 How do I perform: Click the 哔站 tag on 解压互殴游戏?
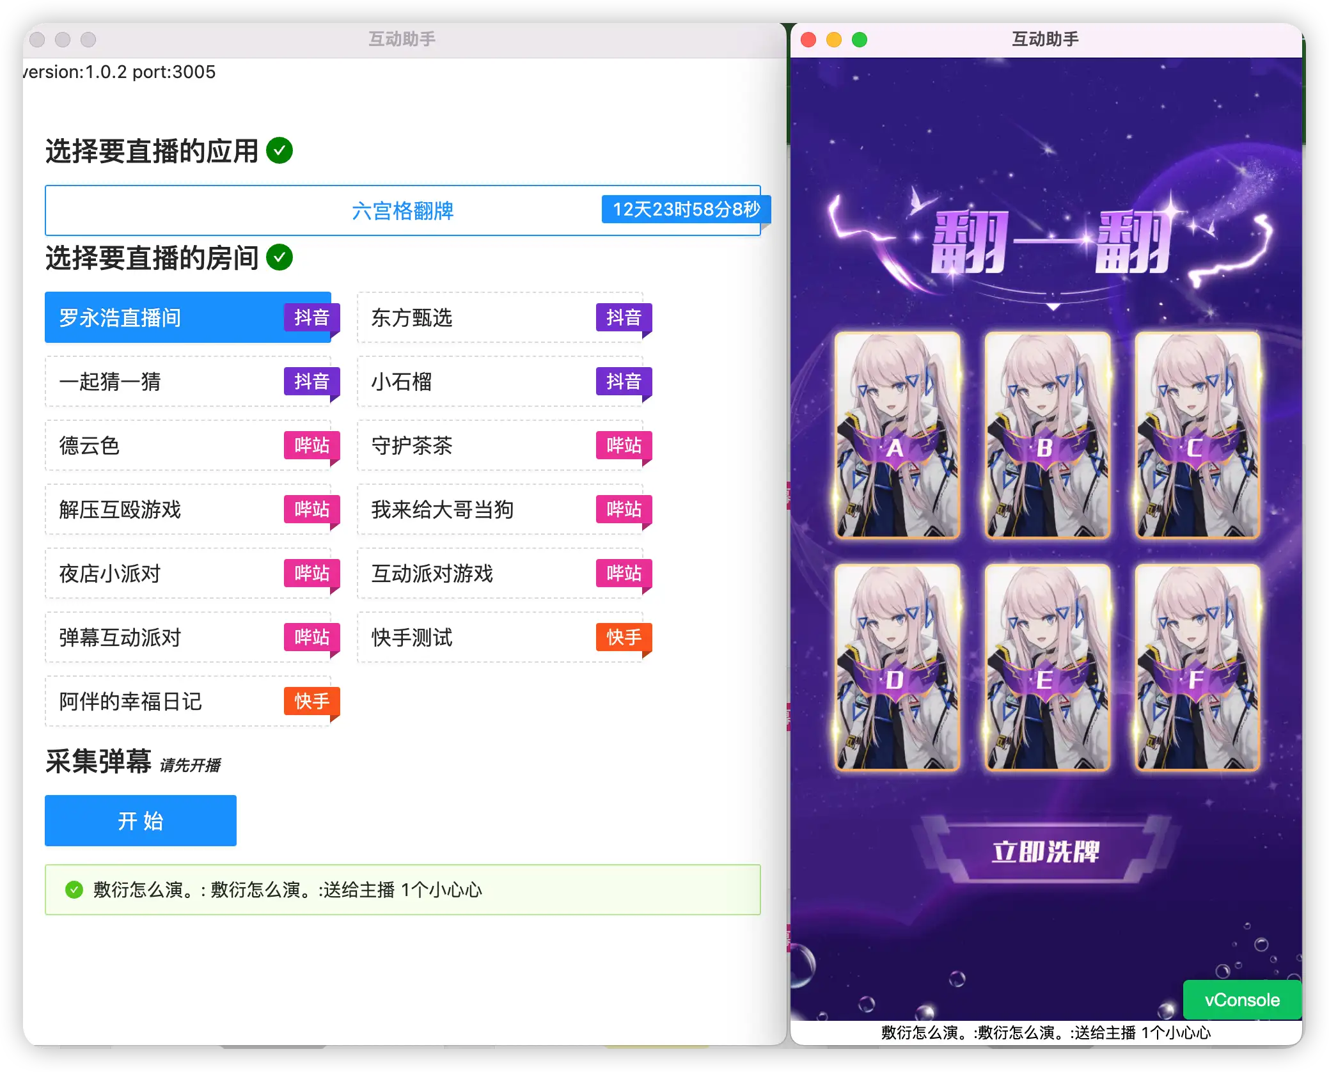tap(311, 509)
